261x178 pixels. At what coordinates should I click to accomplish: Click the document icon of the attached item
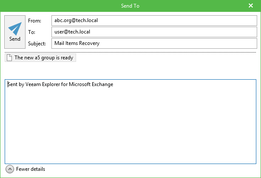click(9, 58)
